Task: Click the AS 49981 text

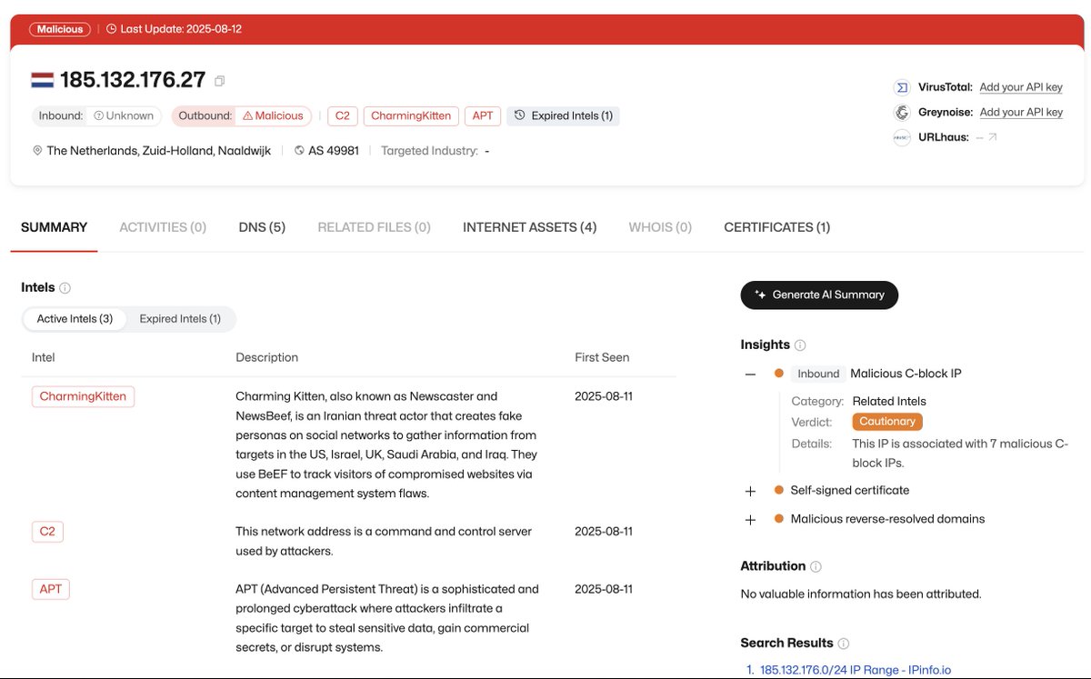Action: [334, 151]
